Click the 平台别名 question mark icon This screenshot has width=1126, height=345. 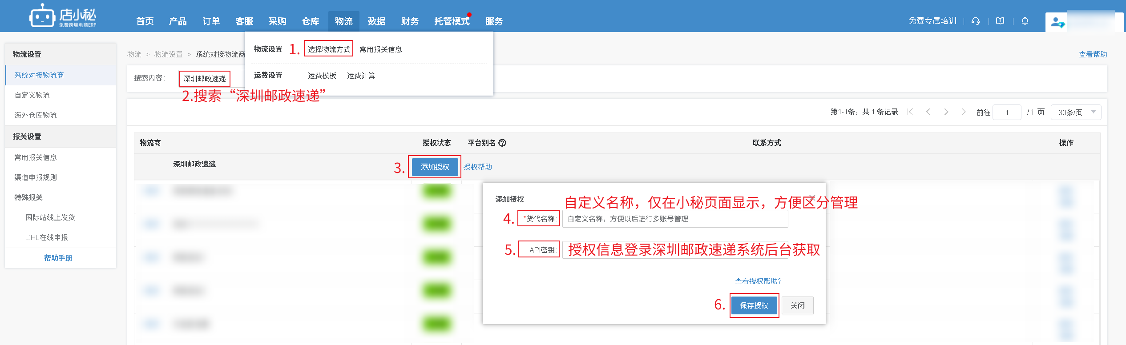[502, 143]
